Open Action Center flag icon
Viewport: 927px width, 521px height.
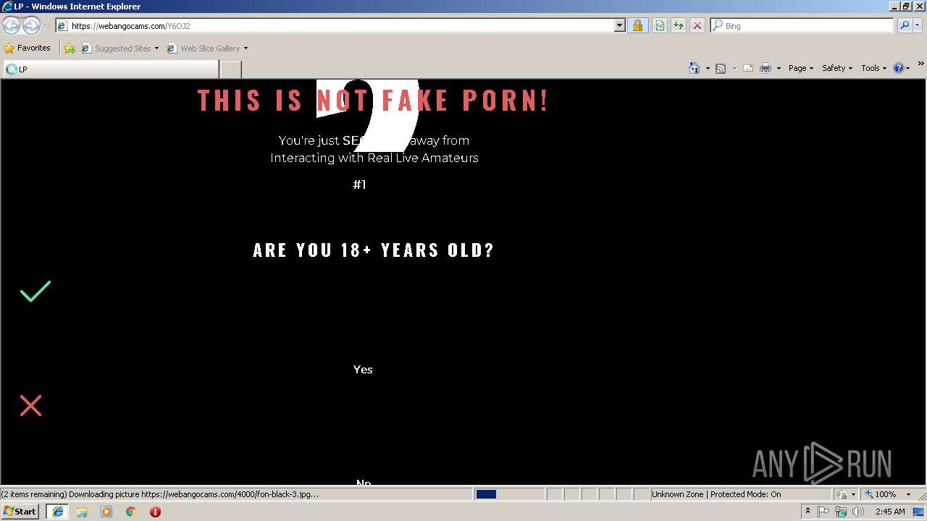(824, 512)
